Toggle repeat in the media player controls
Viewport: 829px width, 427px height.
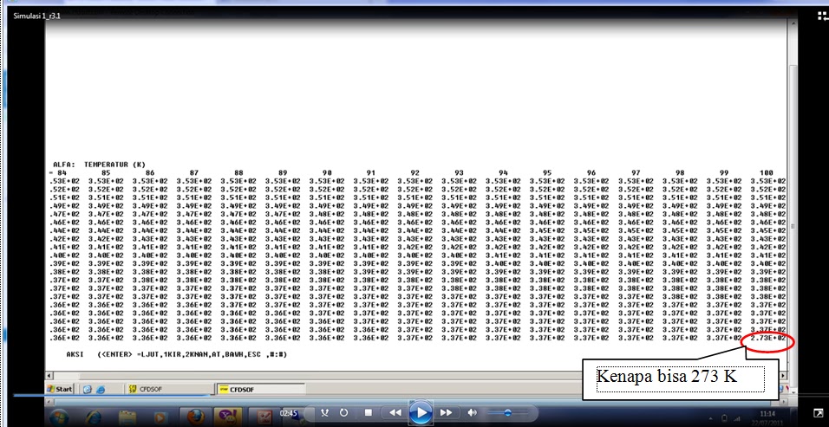(344, 413)
